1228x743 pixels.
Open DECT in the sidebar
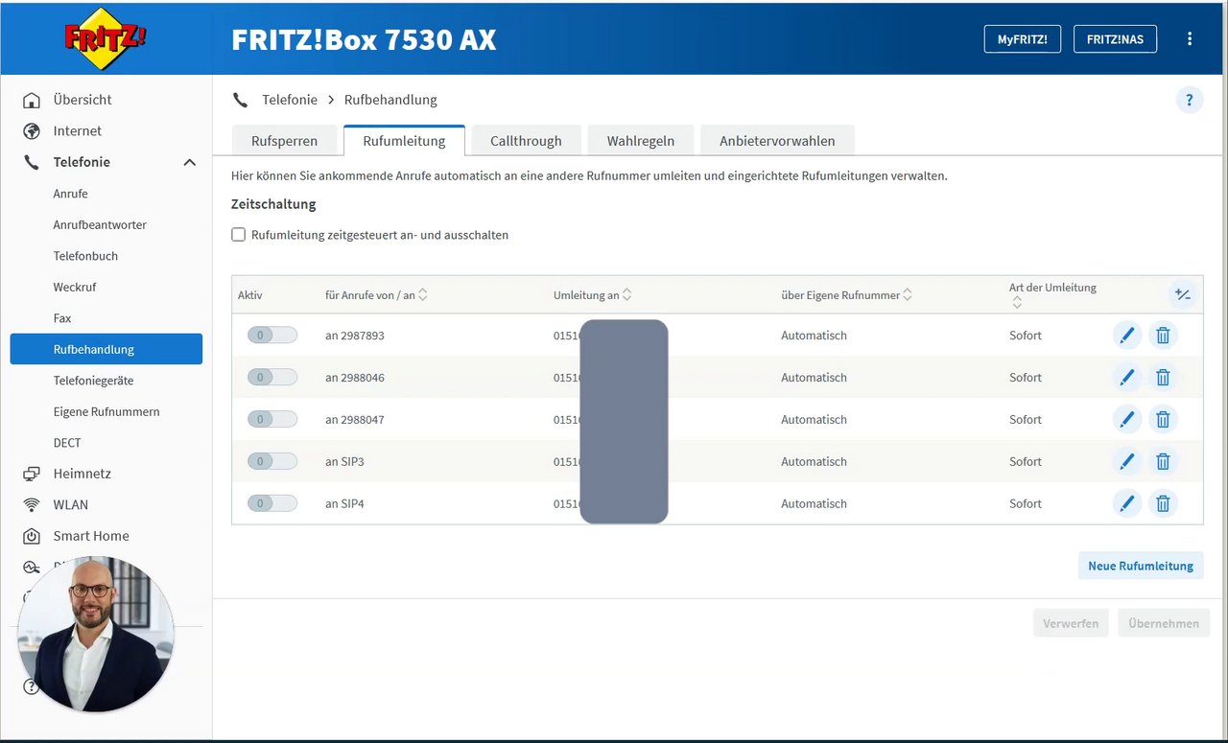pos(67,443)
